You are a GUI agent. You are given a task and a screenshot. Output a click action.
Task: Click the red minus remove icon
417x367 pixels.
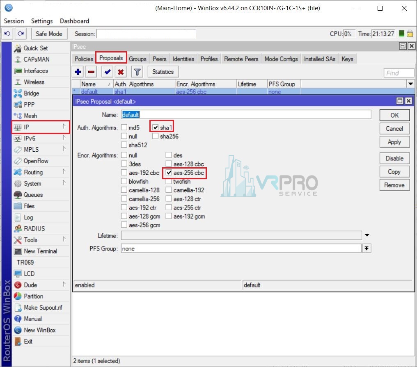91,72
